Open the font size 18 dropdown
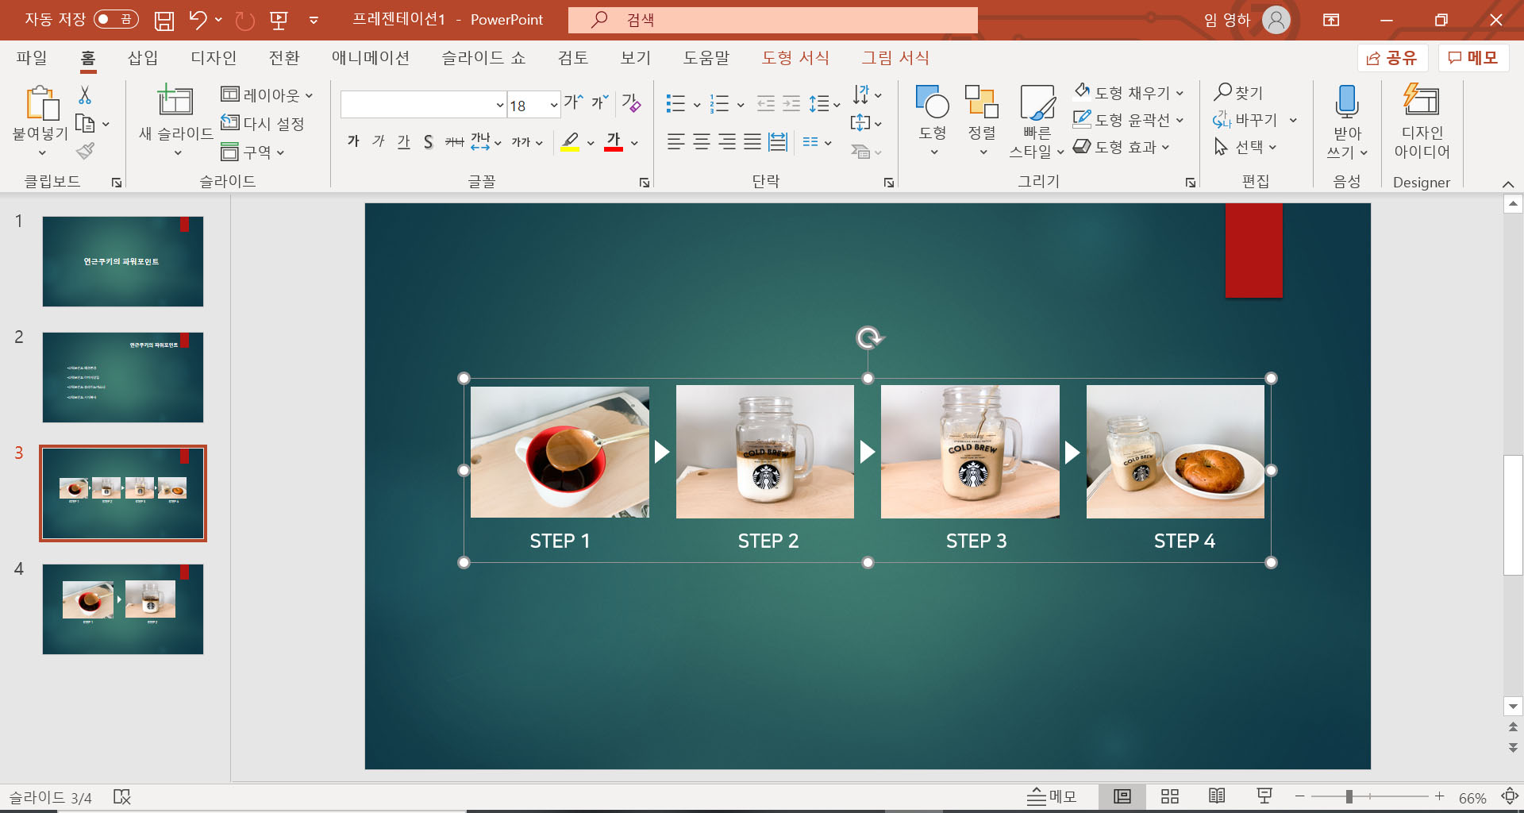Image resolution: width=1524 pixels, height=813 pixels. coord(553,105)
